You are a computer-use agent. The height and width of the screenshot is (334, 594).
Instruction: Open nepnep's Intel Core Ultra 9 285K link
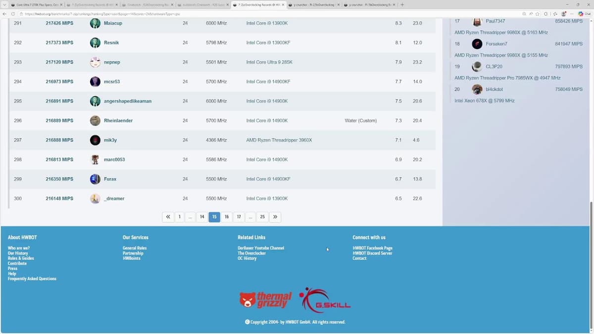click(269, 62)
